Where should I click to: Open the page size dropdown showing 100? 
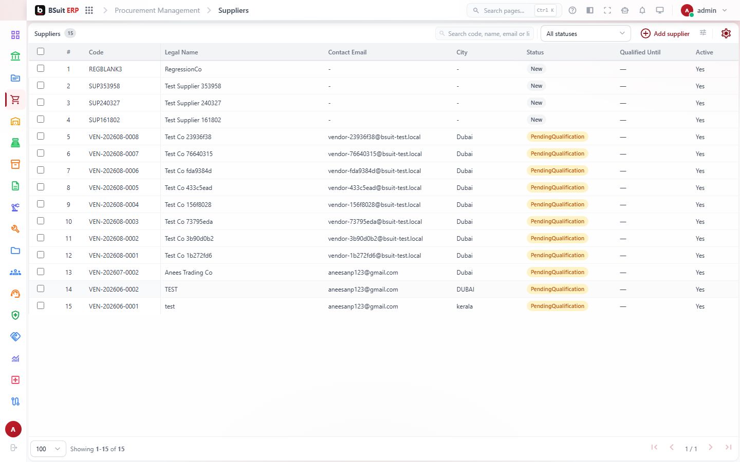pyautogui.click(x=48, y=449)
